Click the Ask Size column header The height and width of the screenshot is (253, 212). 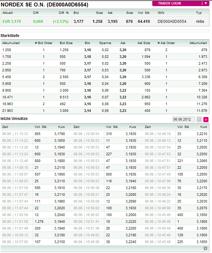[144, 43]
